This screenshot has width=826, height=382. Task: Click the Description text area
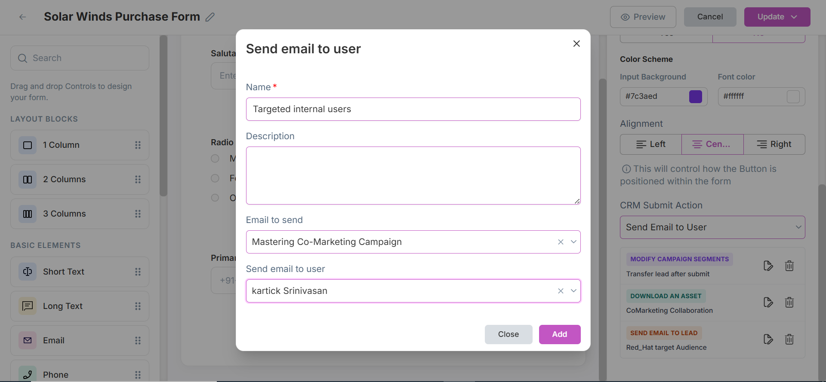tap(413, 175)
